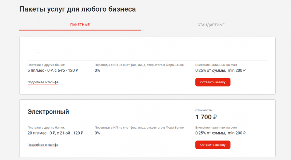Click "Платежи в другие банки" label in Электронный card

pyautogui.click(x=46, y=128)
